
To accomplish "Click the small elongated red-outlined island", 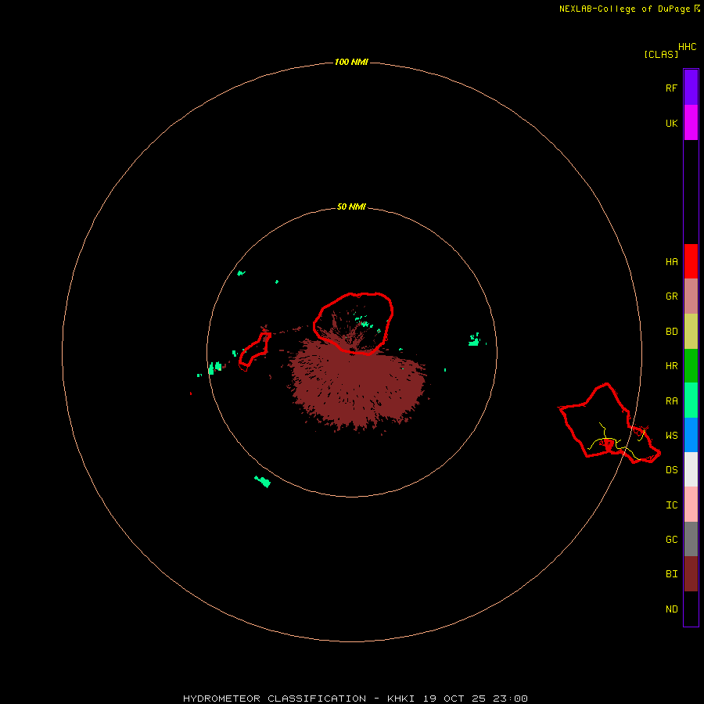I will 254,352.
